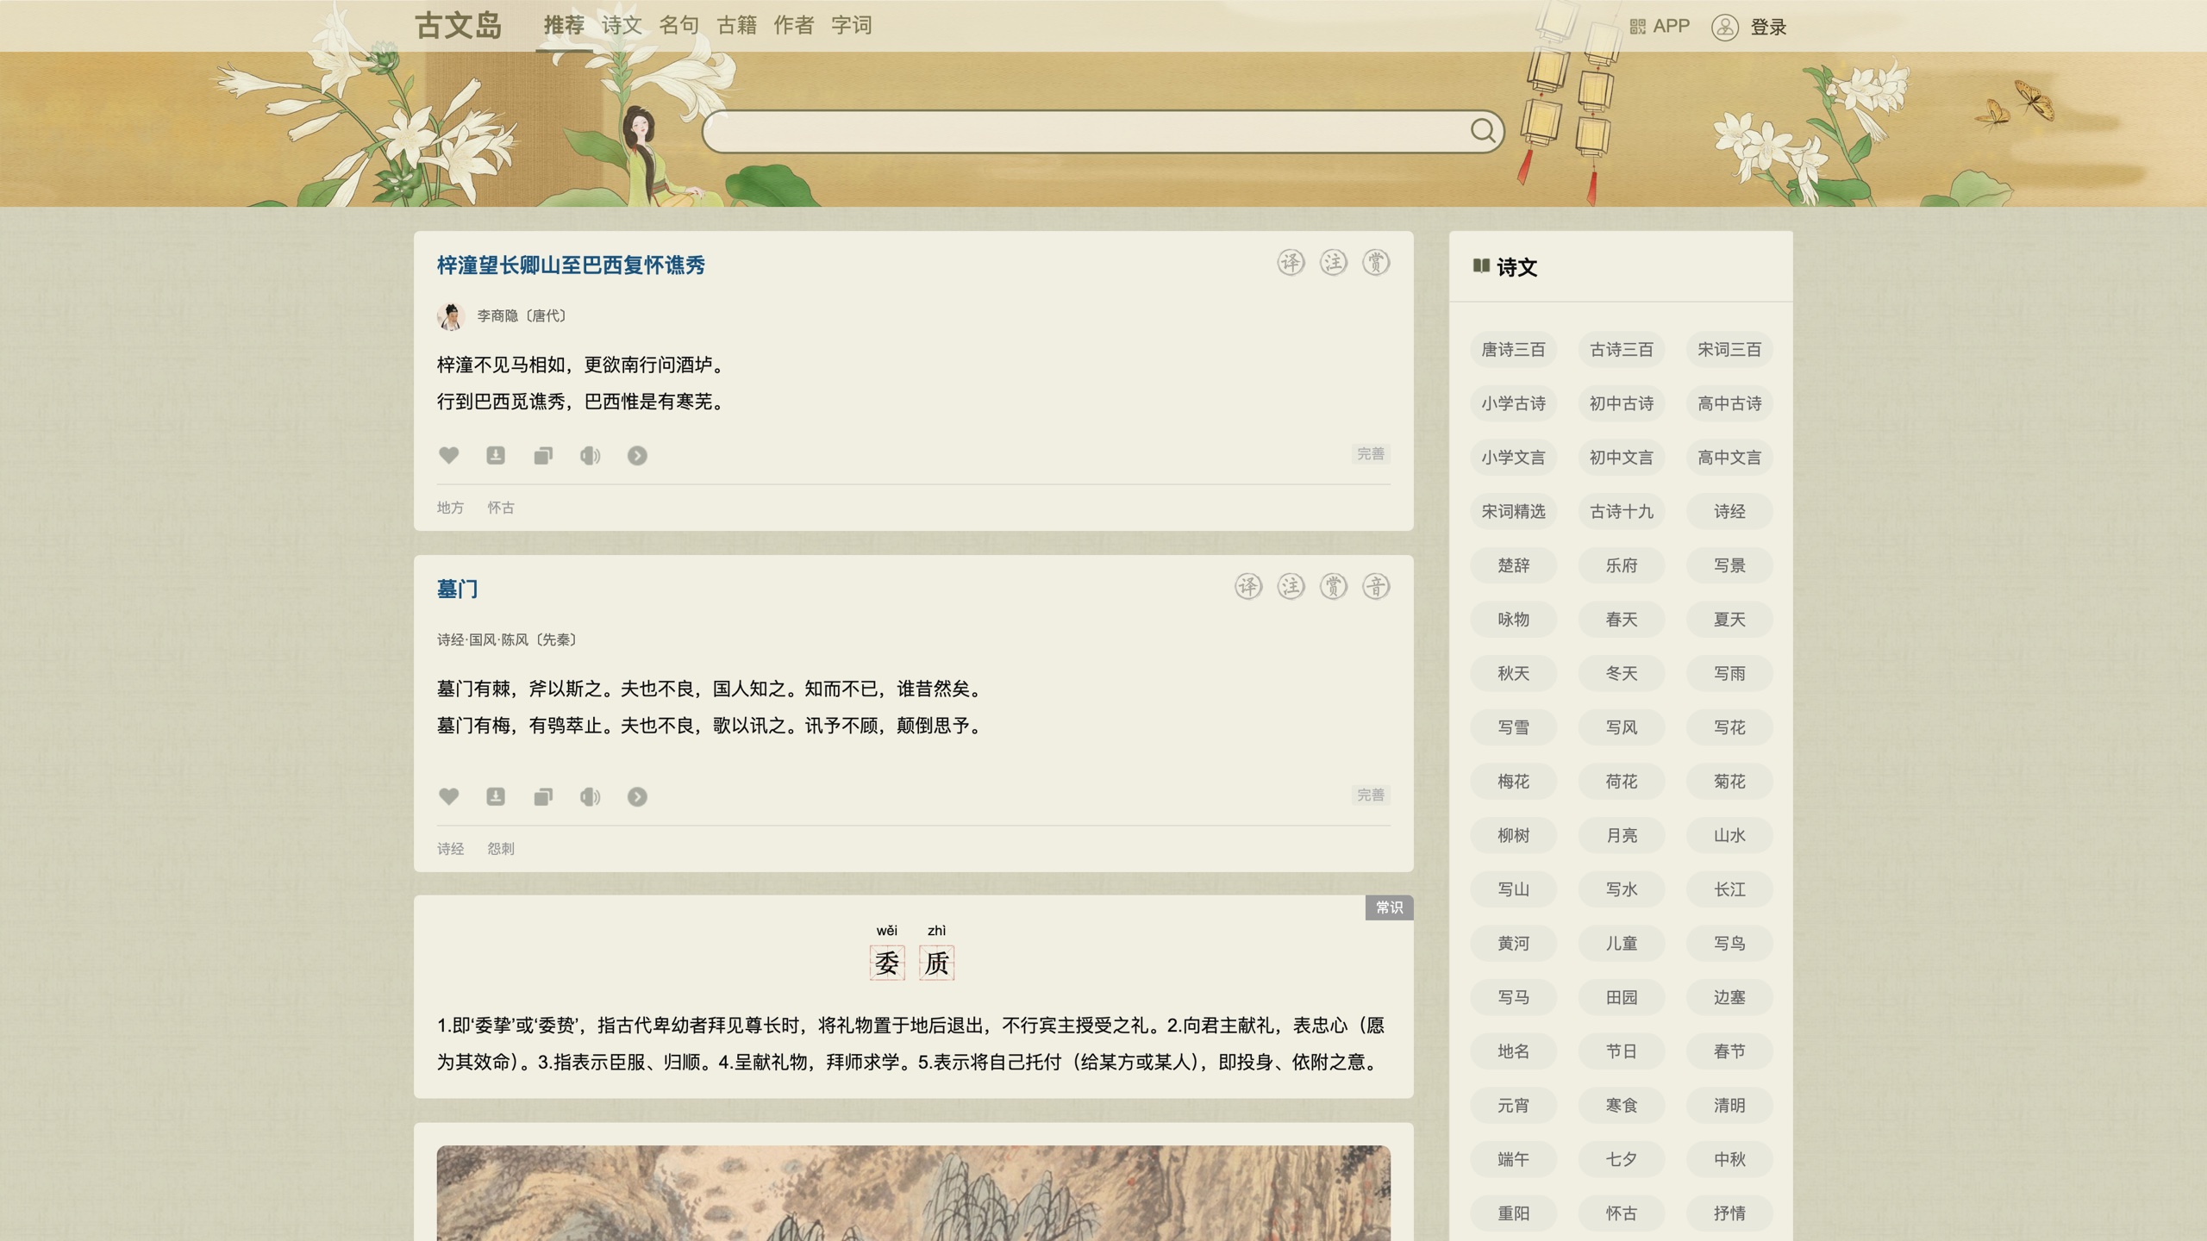Select the 小学古诗 category
The width and height of the screenshot is (2207, 1241).
click(1513, 403)
